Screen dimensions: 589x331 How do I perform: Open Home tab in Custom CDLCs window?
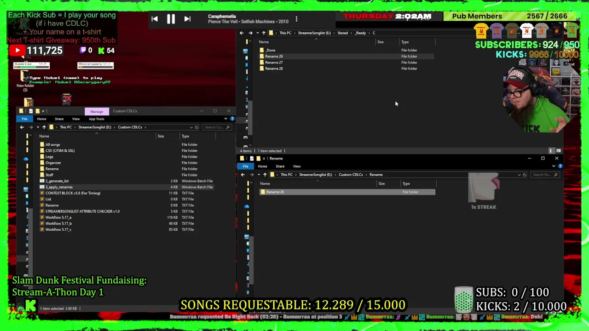pos(41,119)
